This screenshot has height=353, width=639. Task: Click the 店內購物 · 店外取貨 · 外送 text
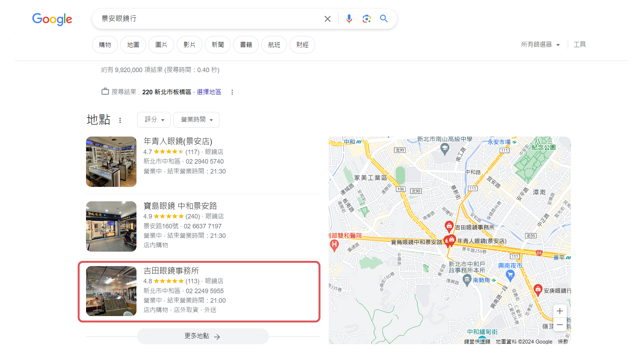pos(180,310)
